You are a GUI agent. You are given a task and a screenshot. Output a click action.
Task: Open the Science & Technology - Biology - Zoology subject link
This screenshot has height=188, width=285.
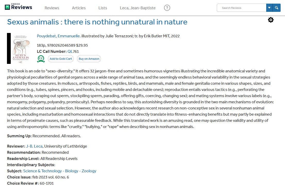(60, 171)
